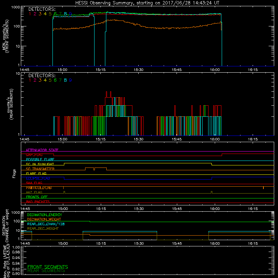Click DETECTORS: label in the rear segments plot
Viewport: 278px width, 278px height.
click(42, 75)
